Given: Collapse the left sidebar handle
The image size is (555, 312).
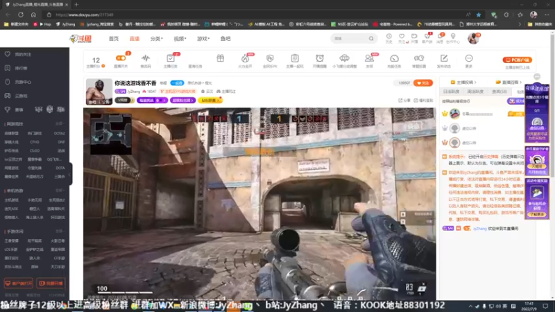Looking at the screenshot, I should coord(70,174).
